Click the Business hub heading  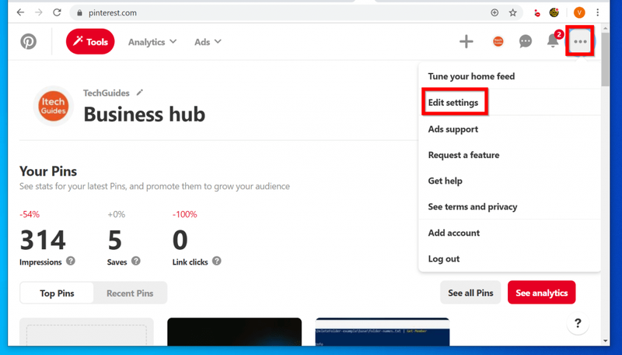tap(145, 114)
